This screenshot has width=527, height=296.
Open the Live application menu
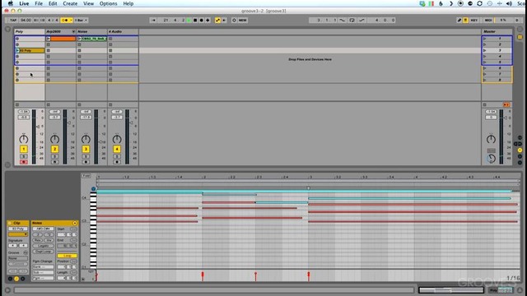pyautogui.click(x=24, y=3)
